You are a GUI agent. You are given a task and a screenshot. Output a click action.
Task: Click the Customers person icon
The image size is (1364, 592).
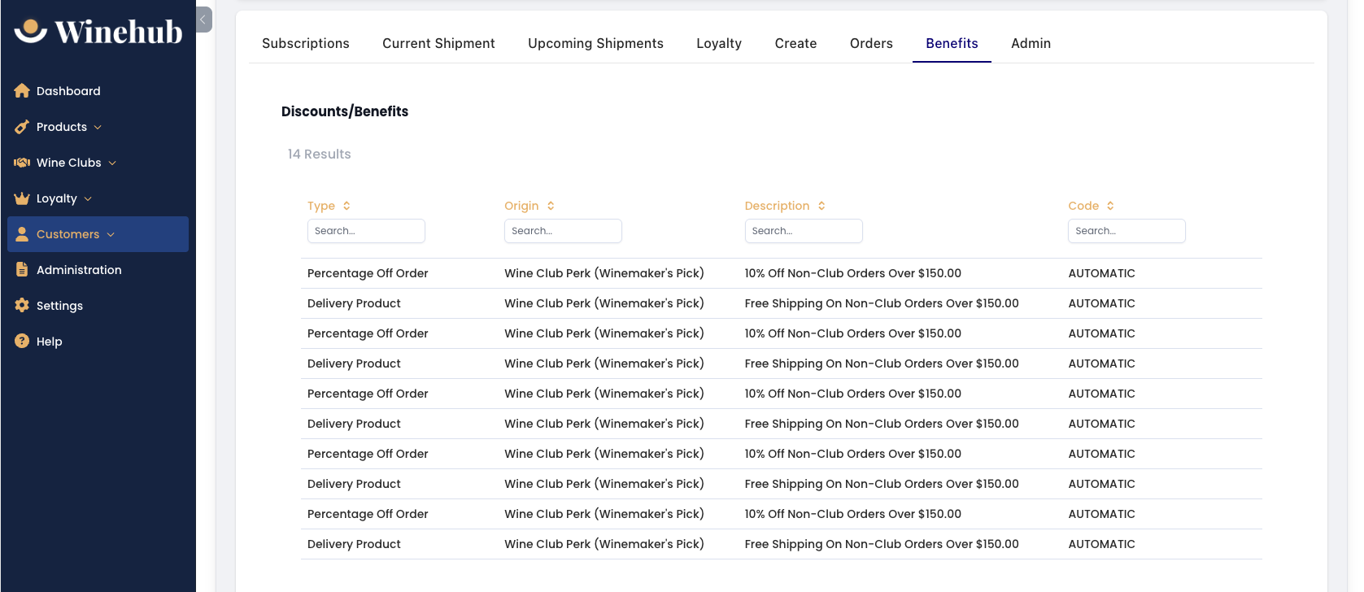tap(22, 234)
